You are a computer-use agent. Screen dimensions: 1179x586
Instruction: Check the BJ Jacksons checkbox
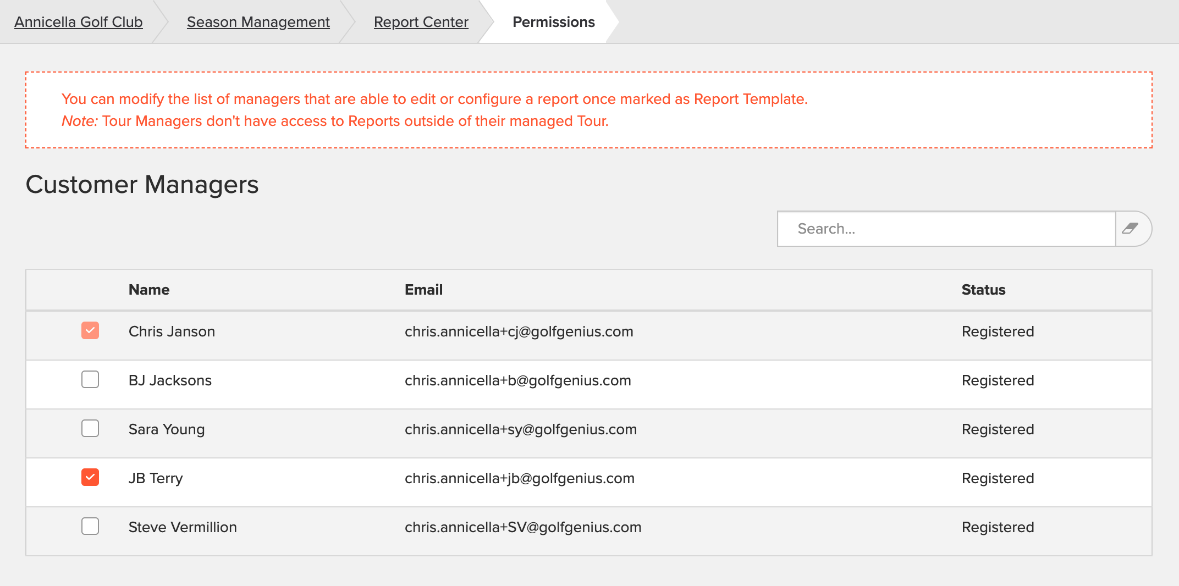(90, 379)
